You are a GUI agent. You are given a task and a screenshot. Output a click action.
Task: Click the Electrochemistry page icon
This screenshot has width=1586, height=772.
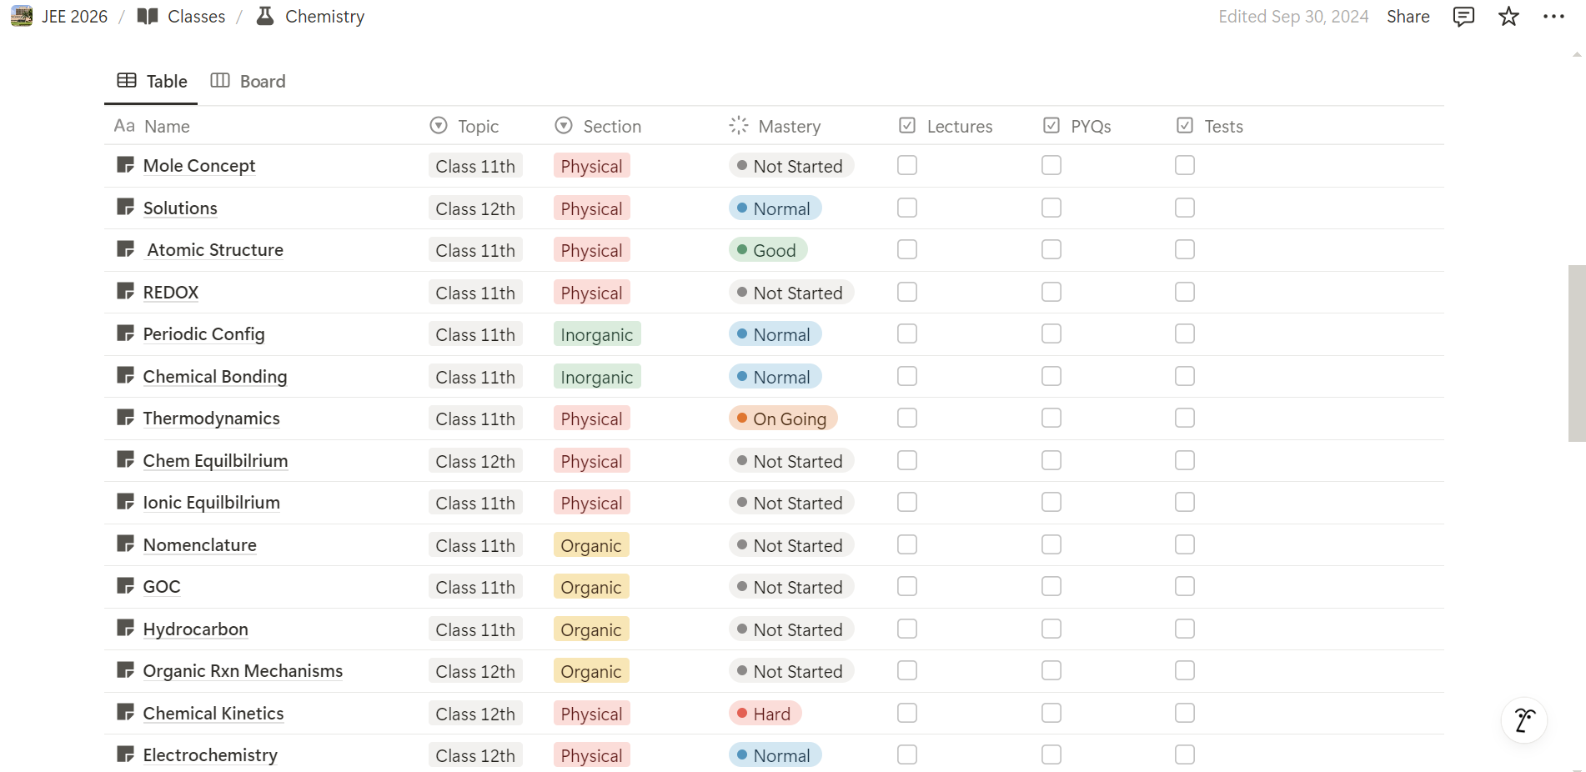[x=126, y=754]
